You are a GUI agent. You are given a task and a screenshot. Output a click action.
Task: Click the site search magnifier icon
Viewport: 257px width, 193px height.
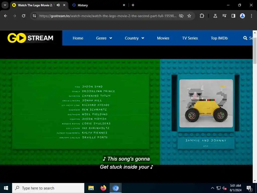tap(245, 38)
